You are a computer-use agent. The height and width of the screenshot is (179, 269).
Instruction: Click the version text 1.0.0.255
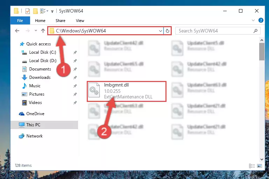[x=112, y=91]
